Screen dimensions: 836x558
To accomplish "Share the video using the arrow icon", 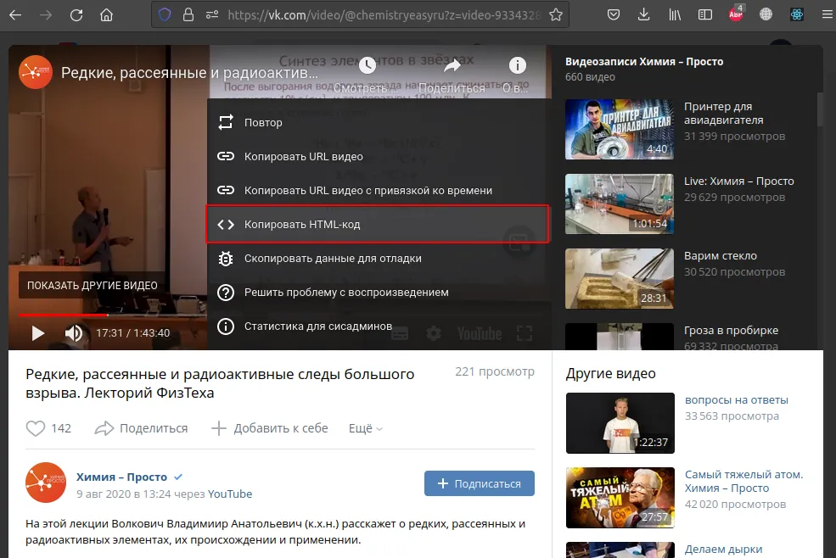I will tap(452, 65).
